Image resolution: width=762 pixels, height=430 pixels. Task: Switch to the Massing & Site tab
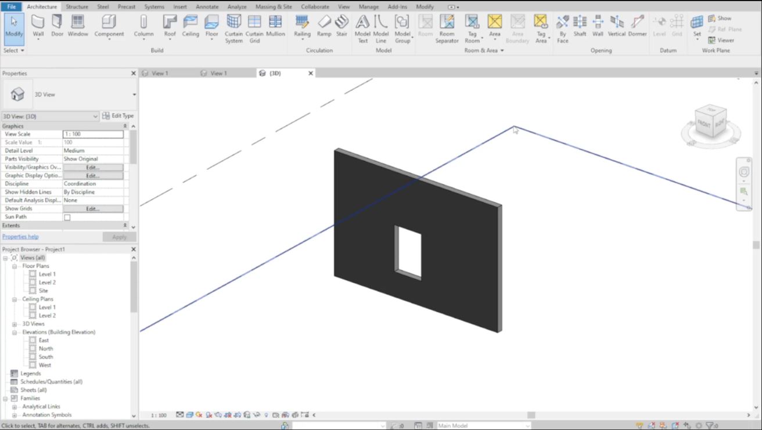tap(274, 6)
